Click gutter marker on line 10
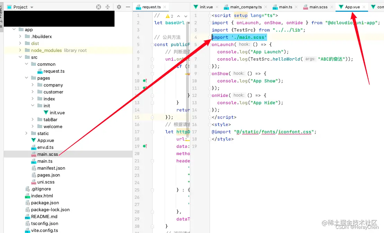Screen dimensions: 384x233 145,81
